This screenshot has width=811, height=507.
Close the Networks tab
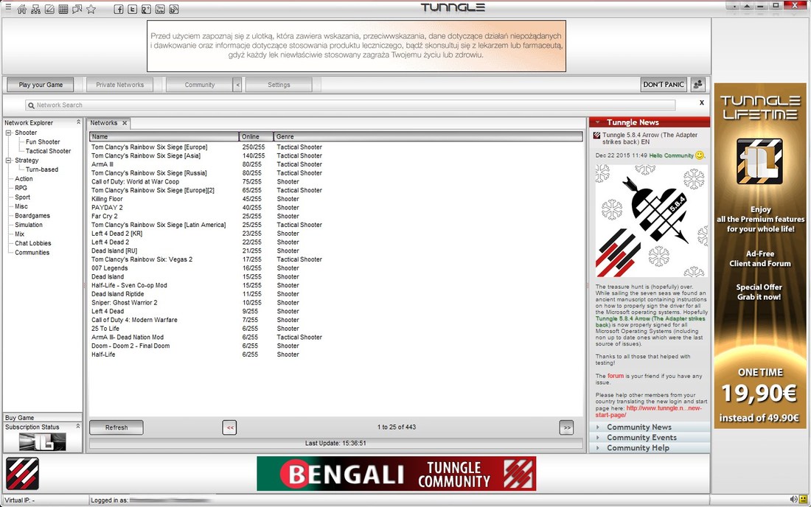(125, 123)
